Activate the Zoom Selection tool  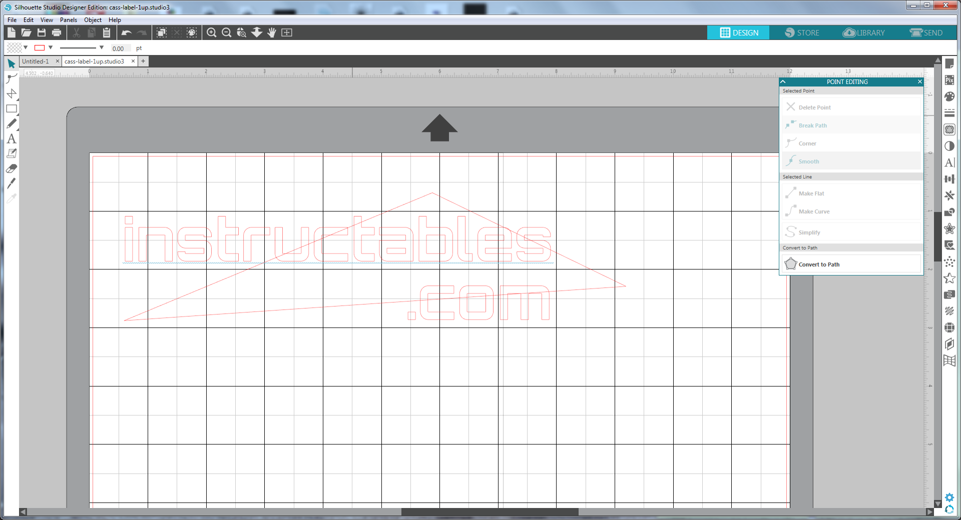[x=242, y=32]
